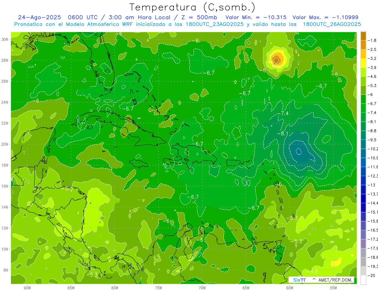378x292 pixels.
Task: Click the -16.5 value on the colorbar
Action: 373,230
